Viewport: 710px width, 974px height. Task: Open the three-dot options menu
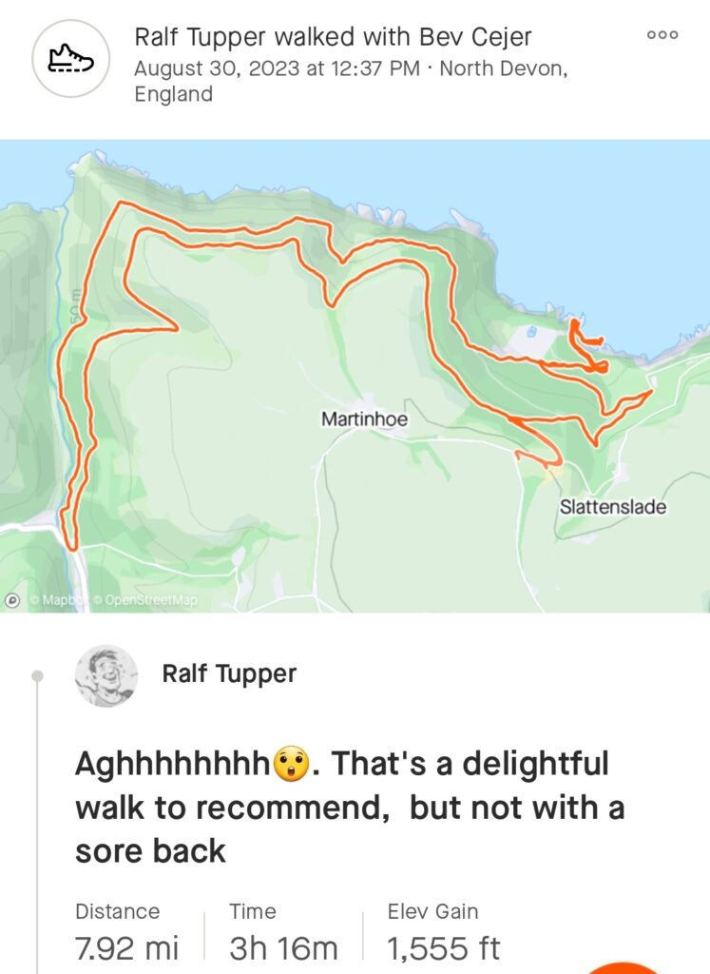(x=662, y=35)
